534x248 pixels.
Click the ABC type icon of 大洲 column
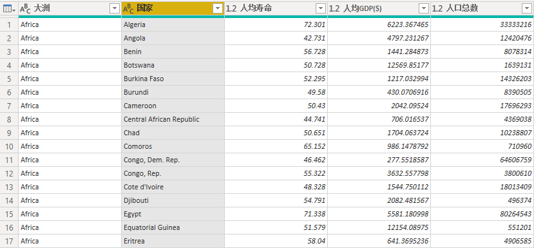point(25,9)
